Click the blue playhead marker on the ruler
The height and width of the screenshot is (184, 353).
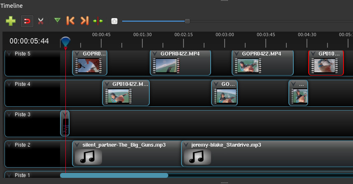[x=65, y=42]
